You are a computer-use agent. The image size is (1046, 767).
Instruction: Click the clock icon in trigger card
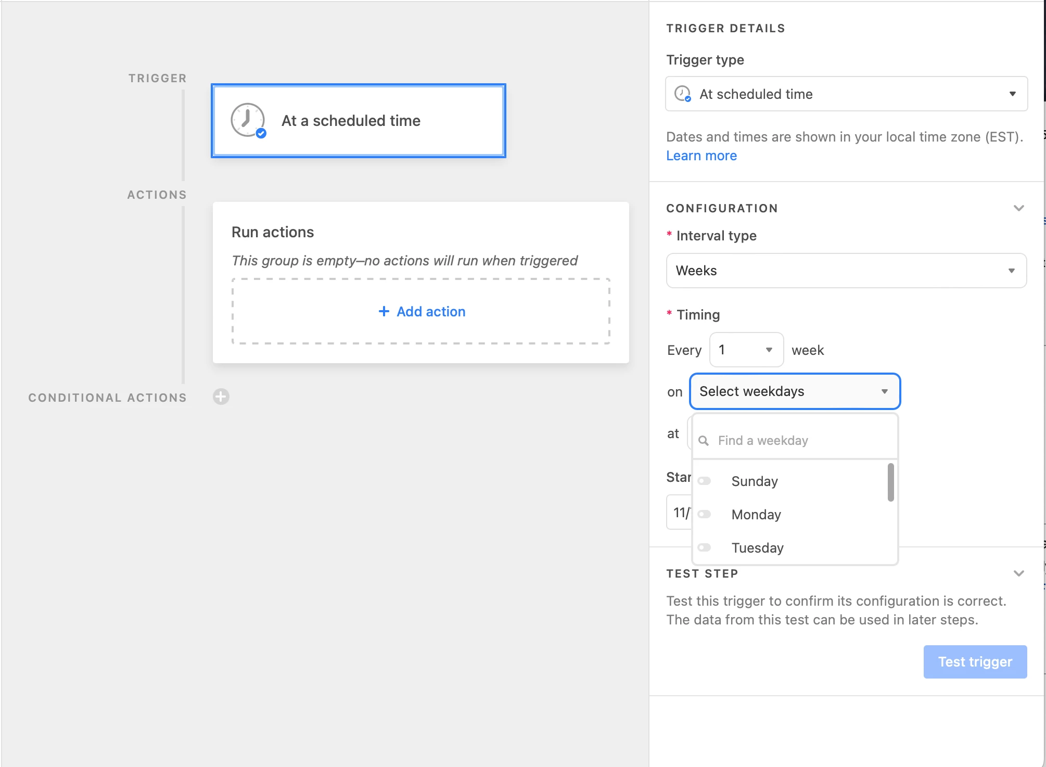tap(248, 120)
